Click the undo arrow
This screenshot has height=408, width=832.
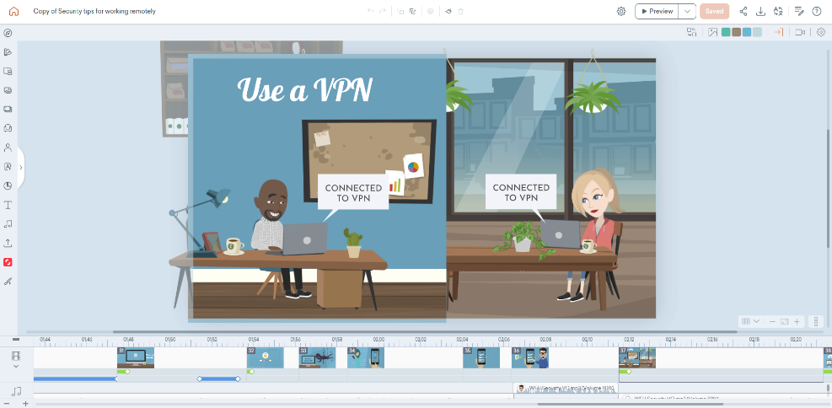coord(370,11)
